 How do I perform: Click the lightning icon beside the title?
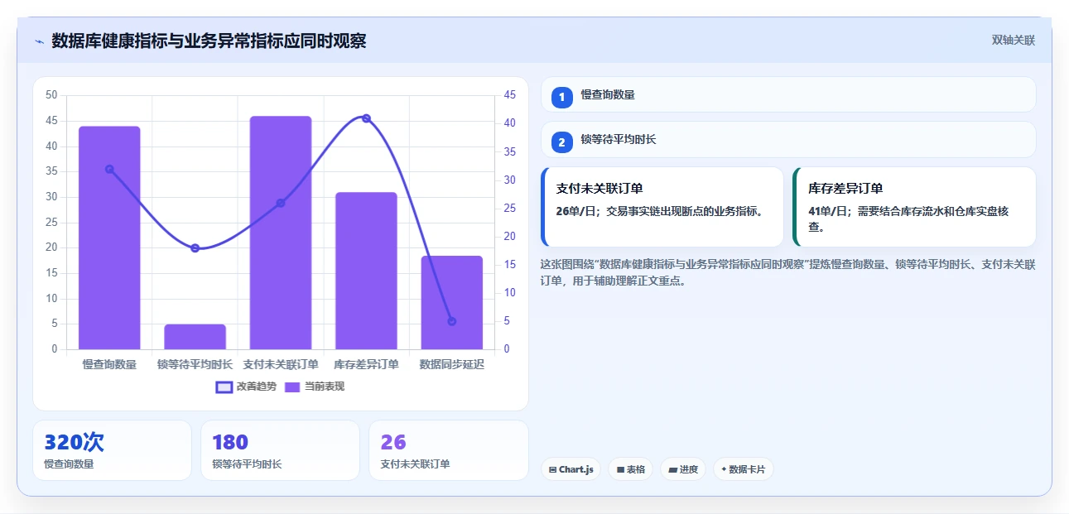click(x=39, y=41)
